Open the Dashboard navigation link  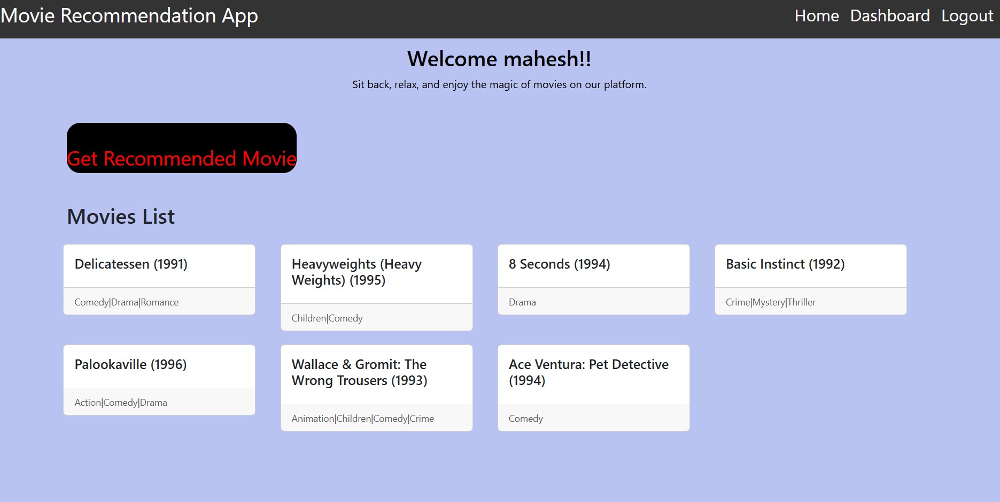point(890,15)
